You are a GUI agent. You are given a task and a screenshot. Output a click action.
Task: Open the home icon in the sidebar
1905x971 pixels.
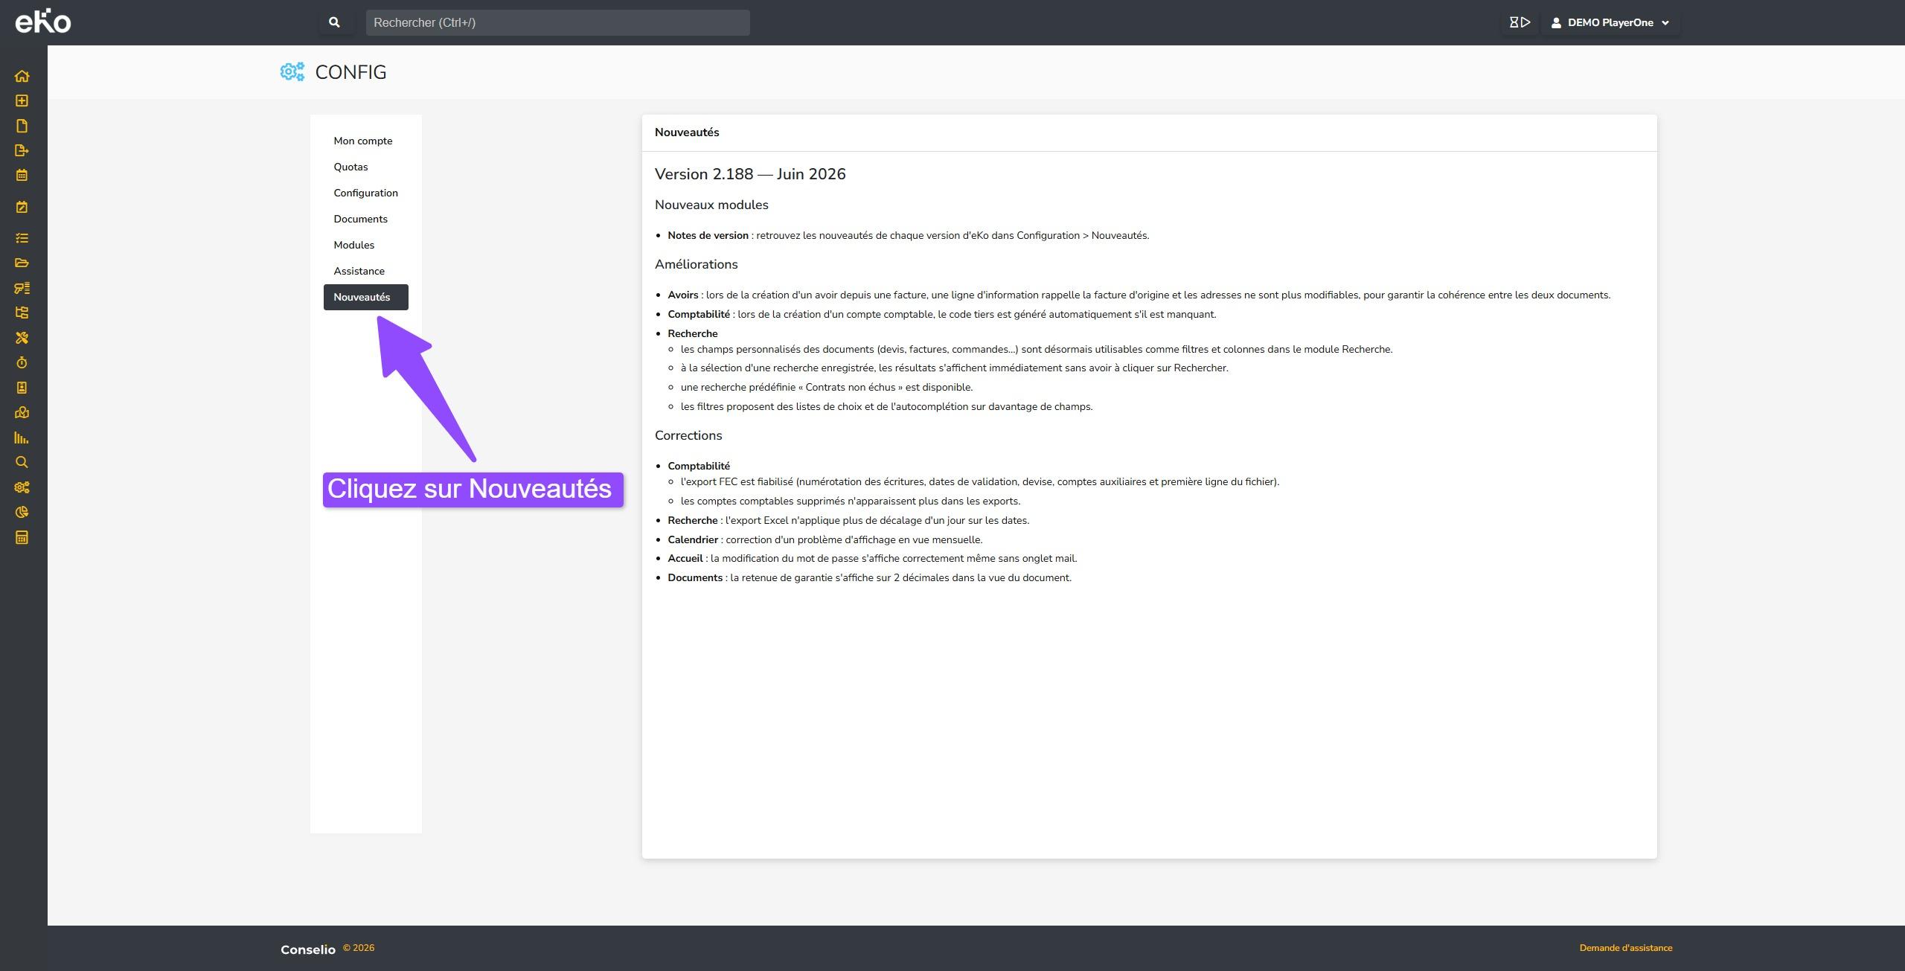coord(22,76)
